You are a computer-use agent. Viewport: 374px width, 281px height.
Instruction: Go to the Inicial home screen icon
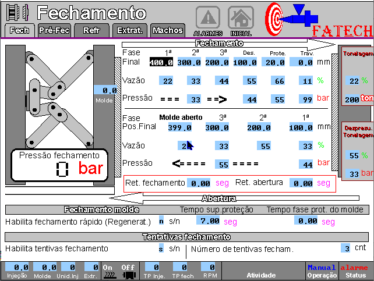pos(241,18)
